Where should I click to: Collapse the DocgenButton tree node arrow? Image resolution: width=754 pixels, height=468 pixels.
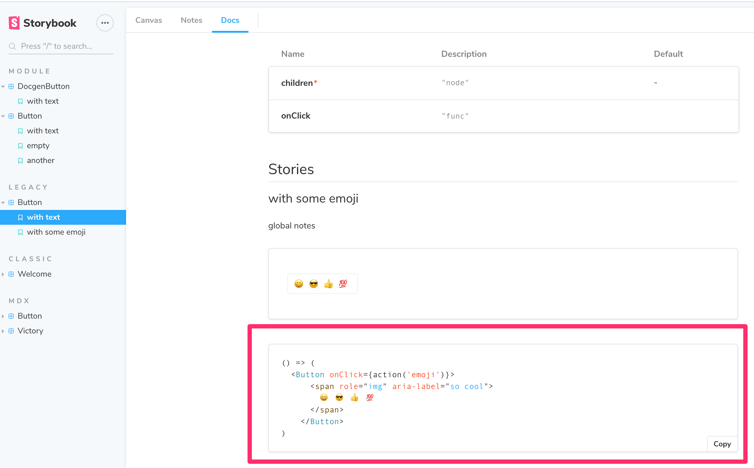pos(3,86)
